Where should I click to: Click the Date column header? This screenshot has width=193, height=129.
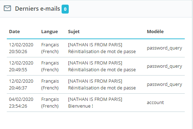14,32
